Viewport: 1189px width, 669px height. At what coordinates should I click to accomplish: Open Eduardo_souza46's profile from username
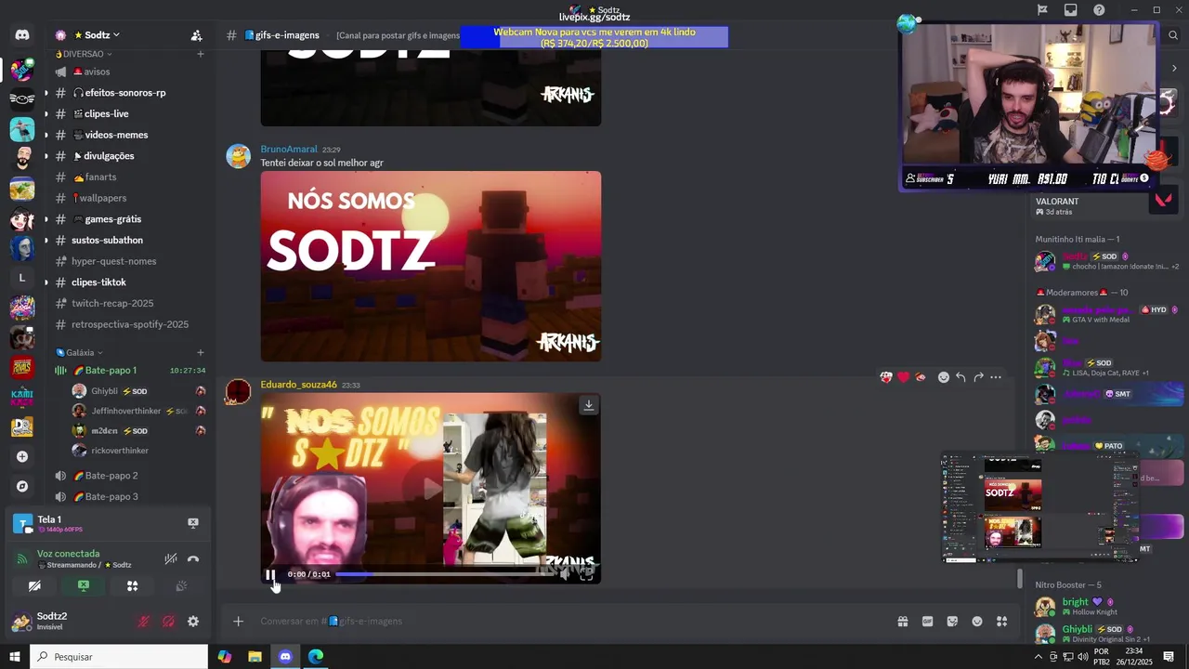[298, 385]
